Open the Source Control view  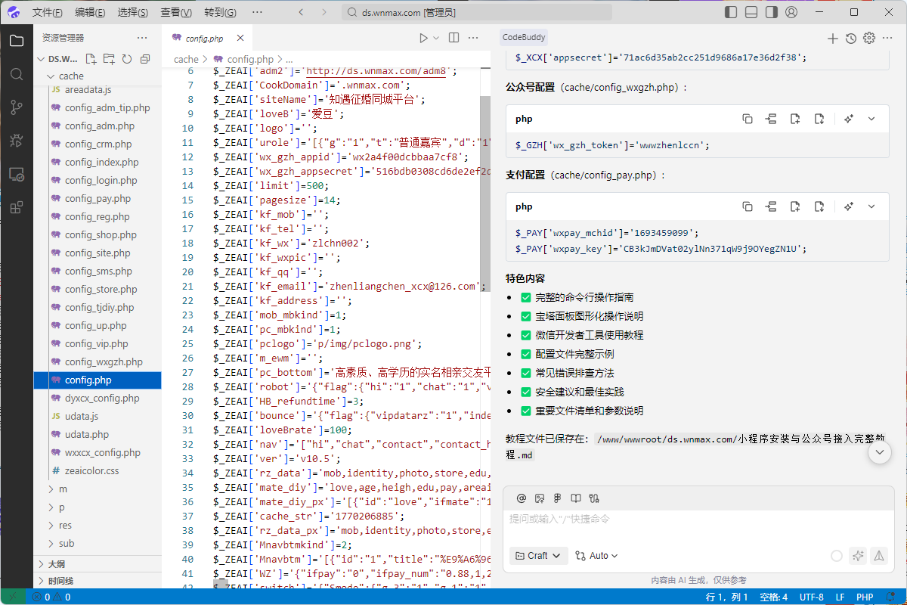point(17,107)
